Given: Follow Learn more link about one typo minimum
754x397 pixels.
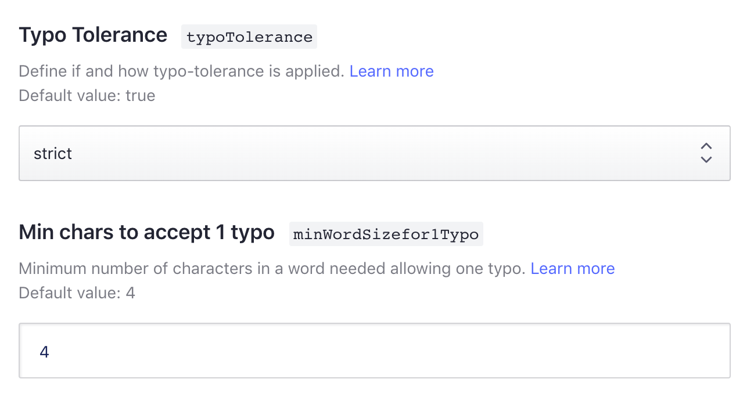Looking at the screenshot, I should click(573, 269).
